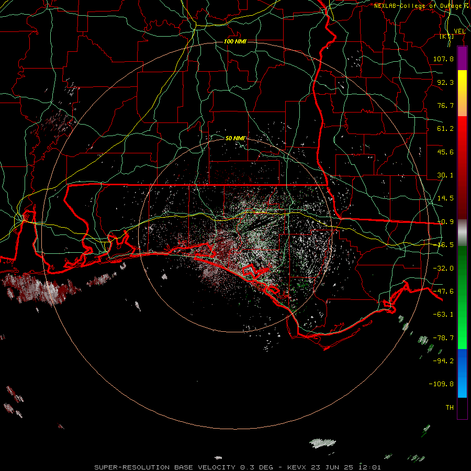Click the -78.7 velocity scale value

[443, 338]
